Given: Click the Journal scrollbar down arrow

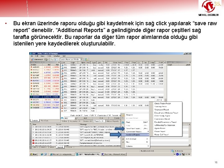Looking at the screenshot, I should [x=189, y=145].
